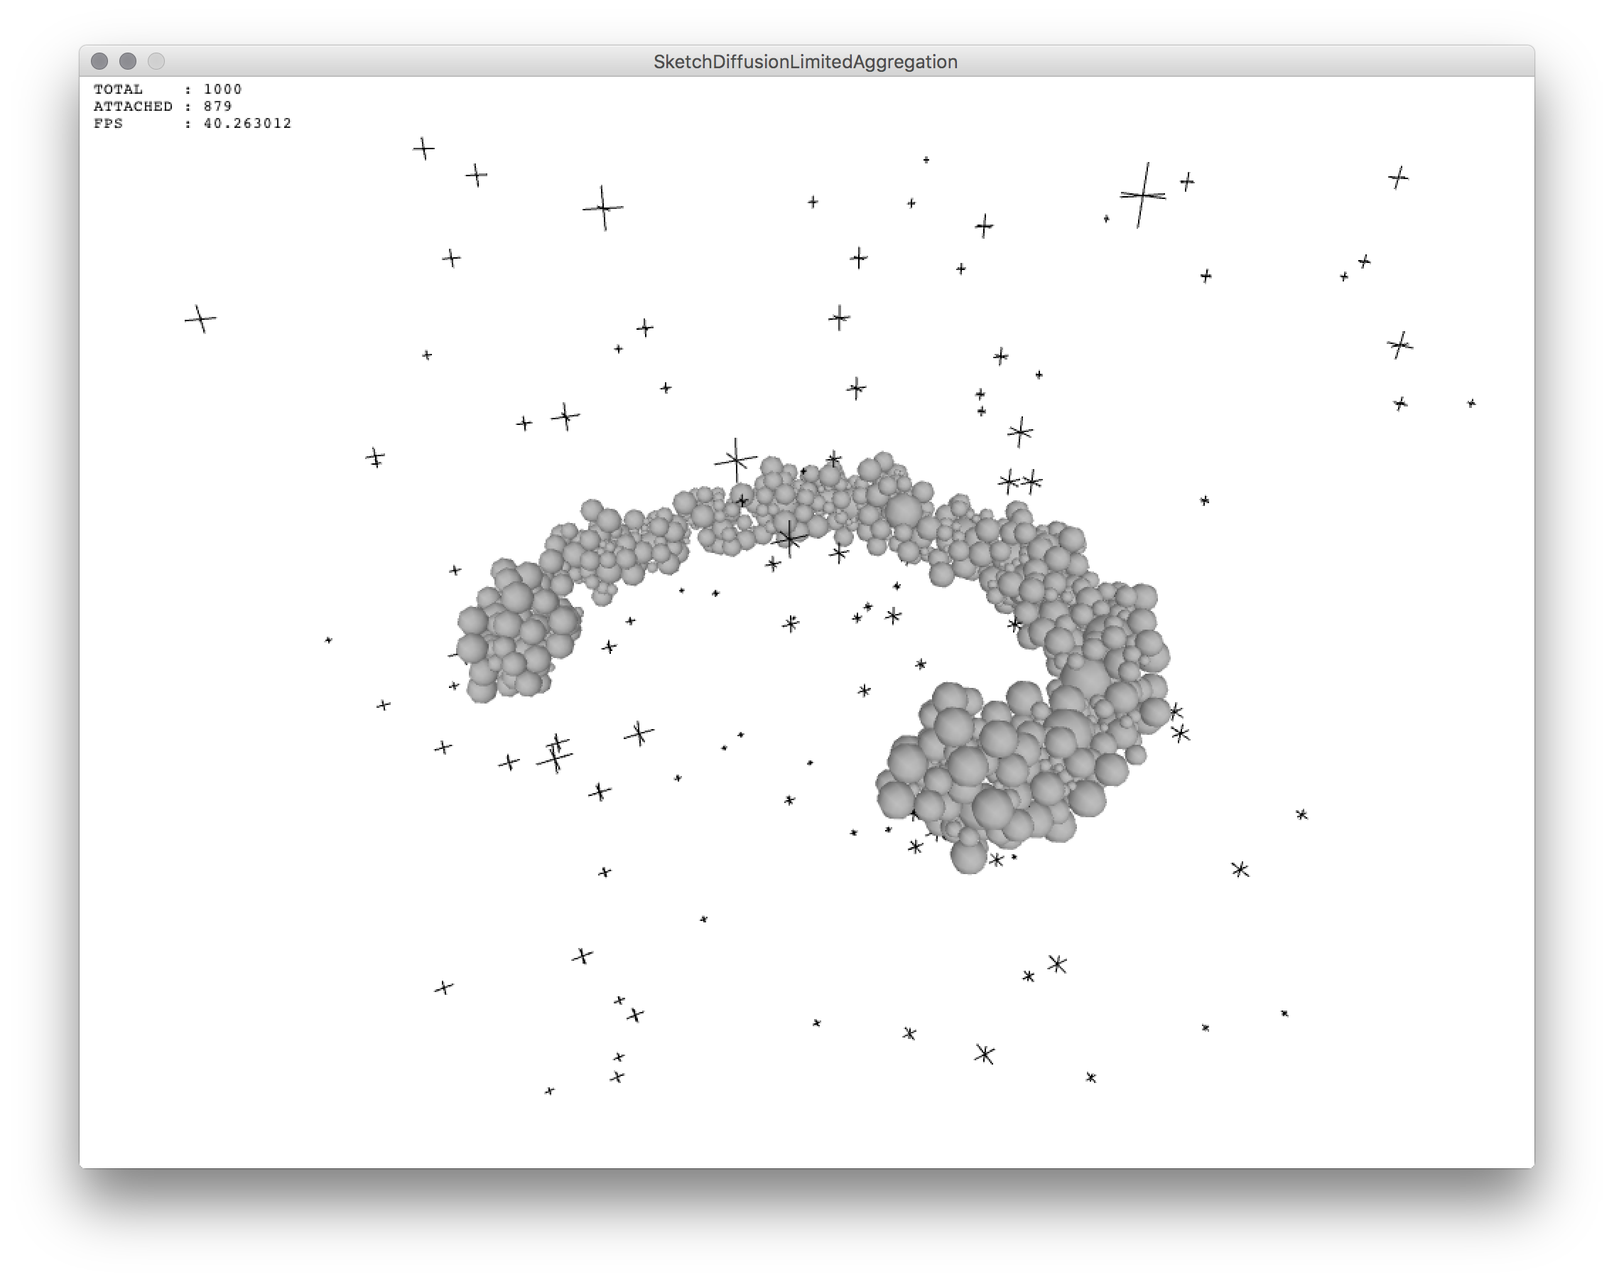Click the topmost tiny particle in the canvas
1614x1282 pixels.
[926, 159]
